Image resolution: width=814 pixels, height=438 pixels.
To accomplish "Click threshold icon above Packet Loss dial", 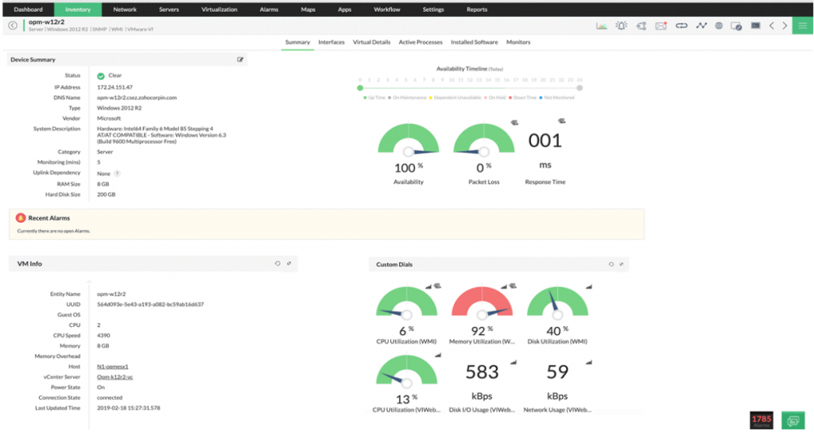I will click(x=514, y=122).
